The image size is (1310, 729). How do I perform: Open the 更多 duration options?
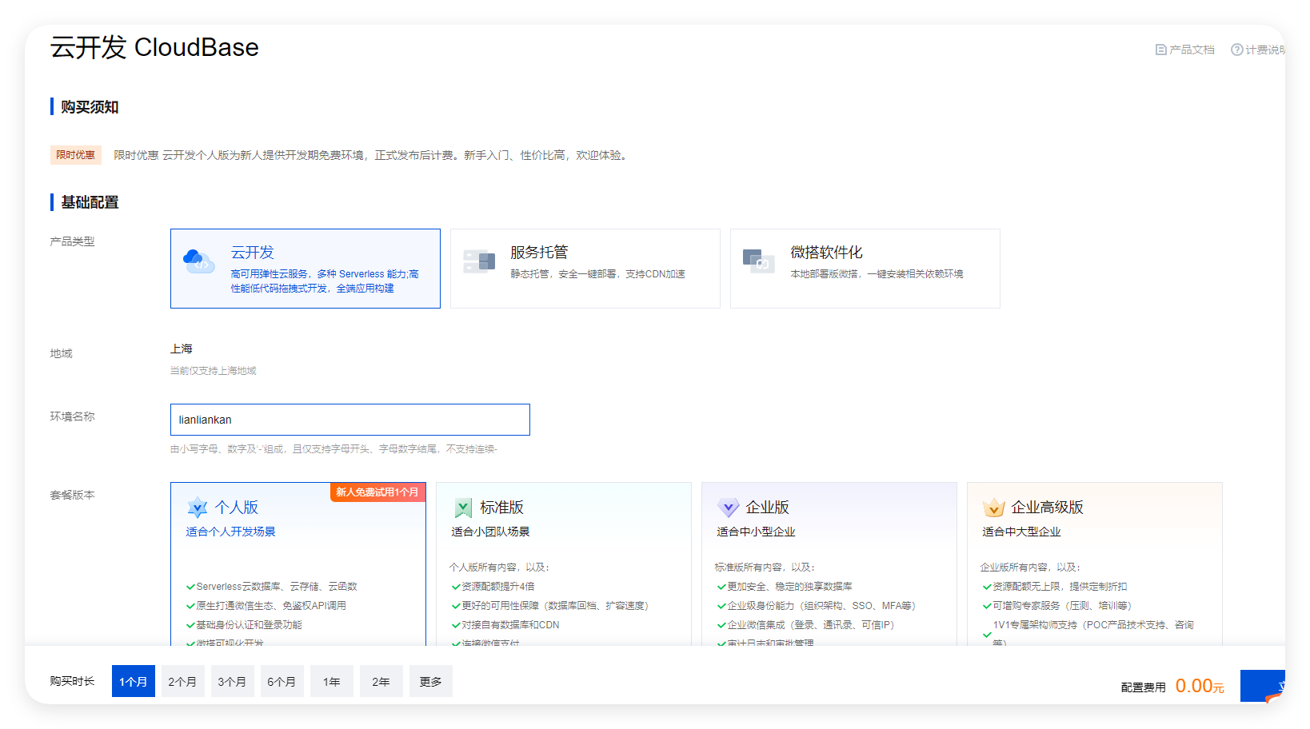(431, 681)
